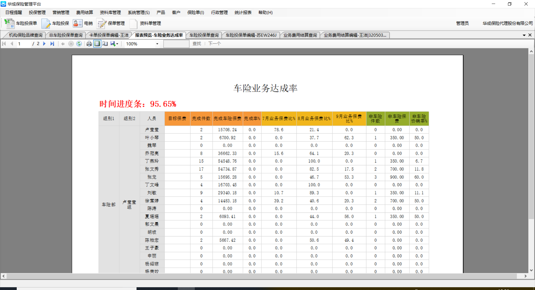Screen dimensions: 535x290
Task: Click the print report icon
Action: click(x=89, y=44)
